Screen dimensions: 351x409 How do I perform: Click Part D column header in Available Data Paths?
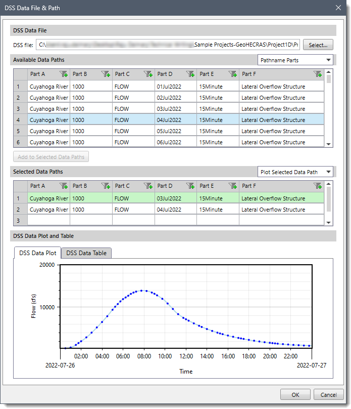[176, 74]
